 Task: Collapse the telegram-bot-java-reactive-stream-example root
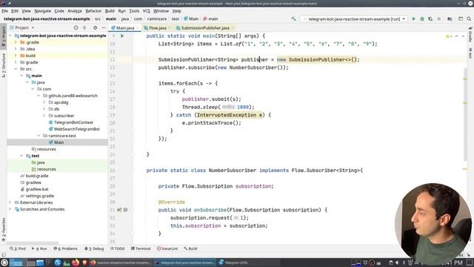tap(10, 36)
